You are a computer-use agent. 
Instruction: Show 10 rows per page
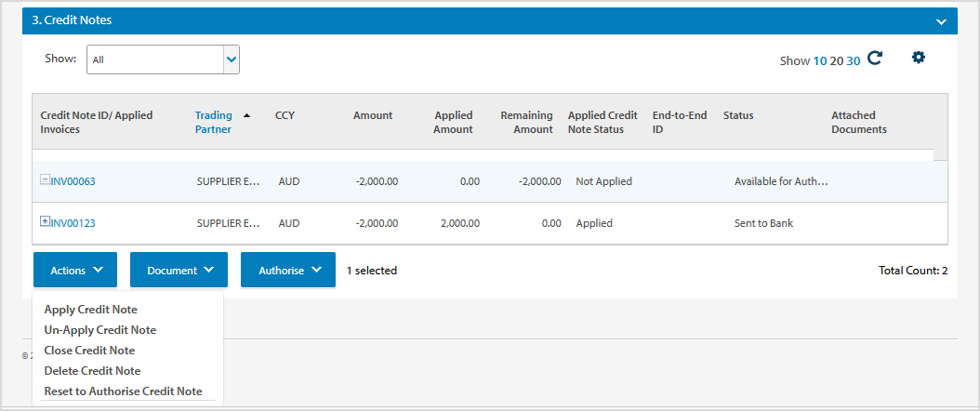[819, 60]
